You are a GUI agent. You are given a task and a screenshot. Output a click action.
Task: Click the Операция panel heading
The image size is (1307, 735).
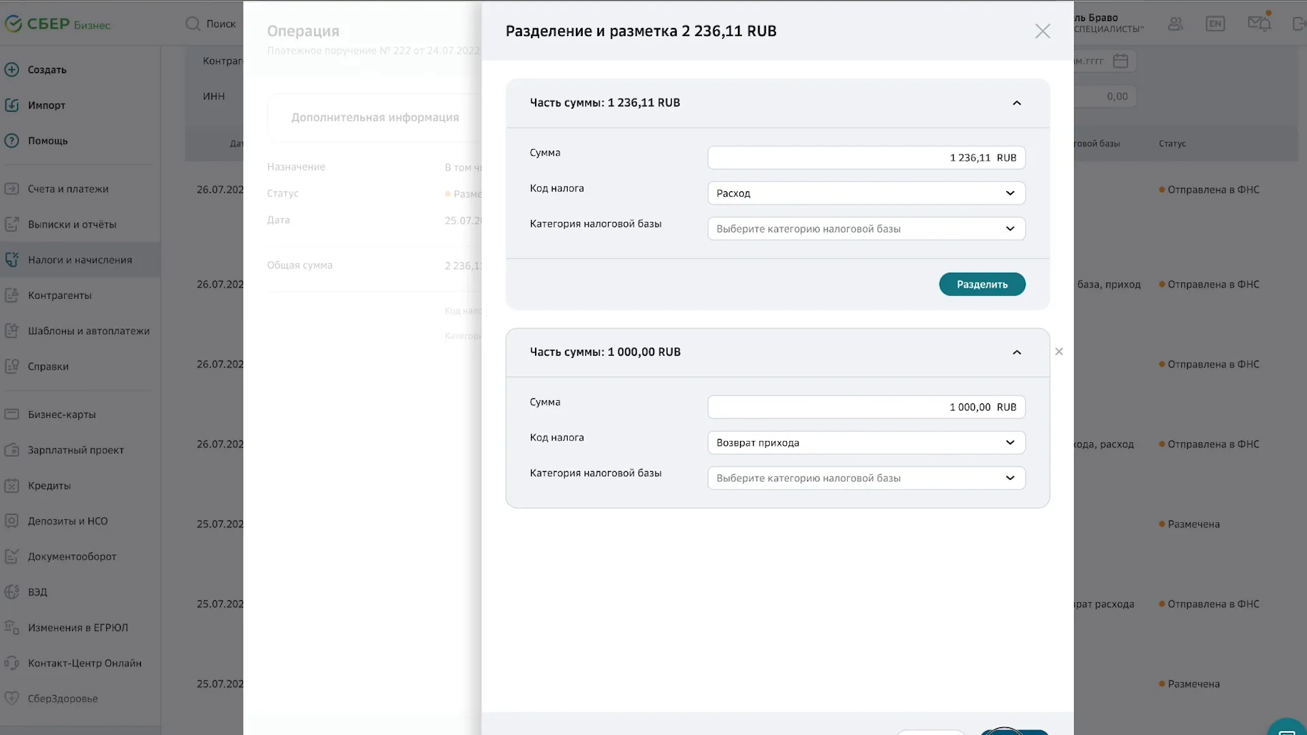coord(303,31)
